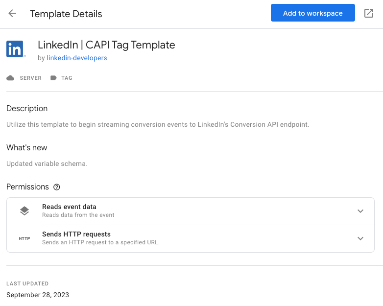Go back using the left arrow icon

12,13
